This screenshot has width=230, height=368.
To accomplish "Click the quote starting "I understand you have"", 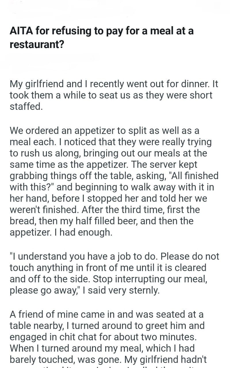I will 114,273.
